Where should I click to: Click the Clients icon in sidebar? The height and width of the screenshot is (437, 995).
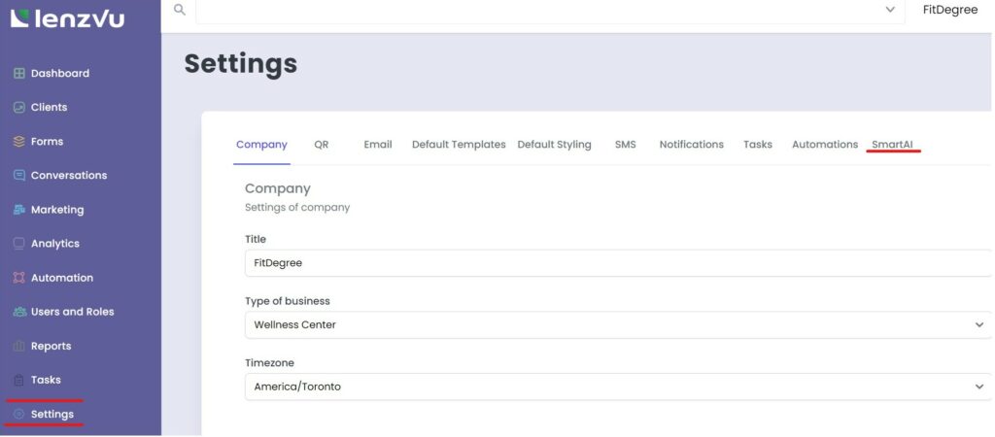coord(18,108)
